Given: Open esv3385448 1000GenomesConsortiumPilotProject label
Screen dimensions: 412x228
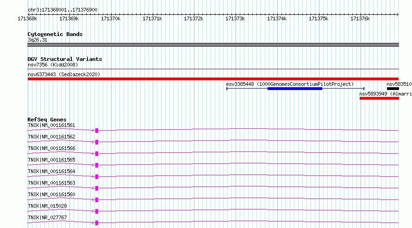Looking at the screenshot, I should coord(290,84).
